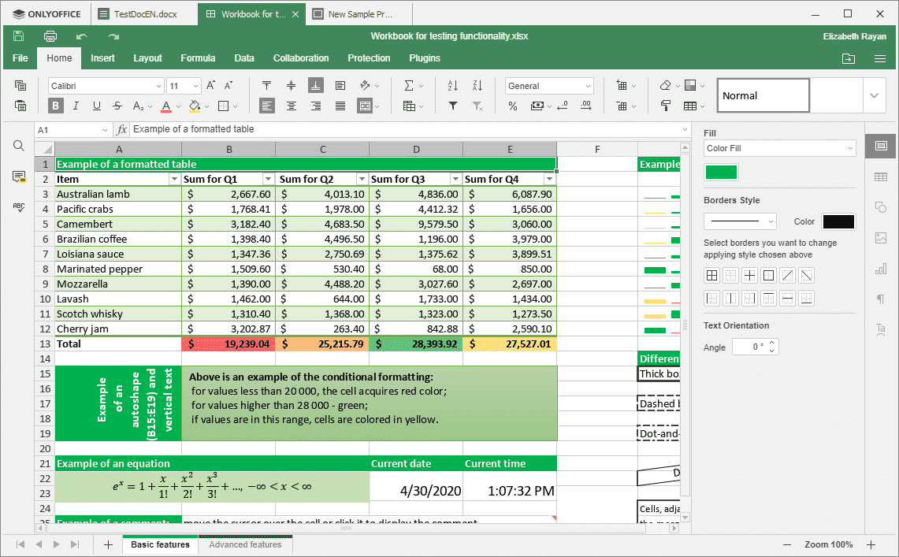Screen dimensions: 899x557
Task: Decrease the decimal places
Action: (x=563, y=106)
